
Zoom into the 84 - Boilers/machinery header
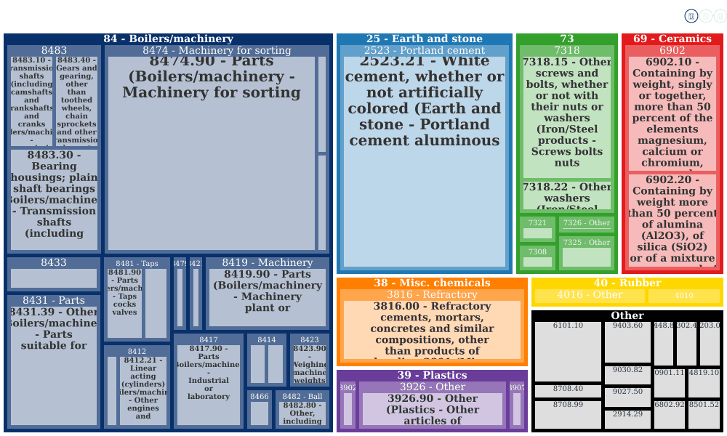[x=169, y=39]
